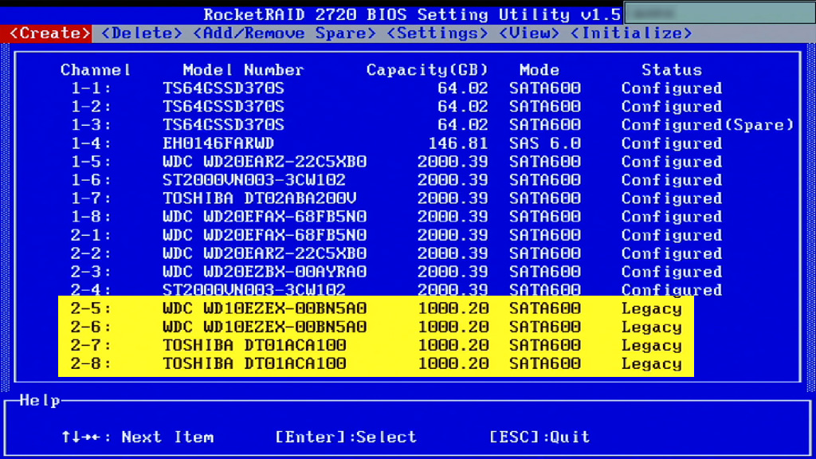Select the Add/Remove Spare menu
Screen dimensions: 816x459
pyautogui.click(x=284, y=33)
